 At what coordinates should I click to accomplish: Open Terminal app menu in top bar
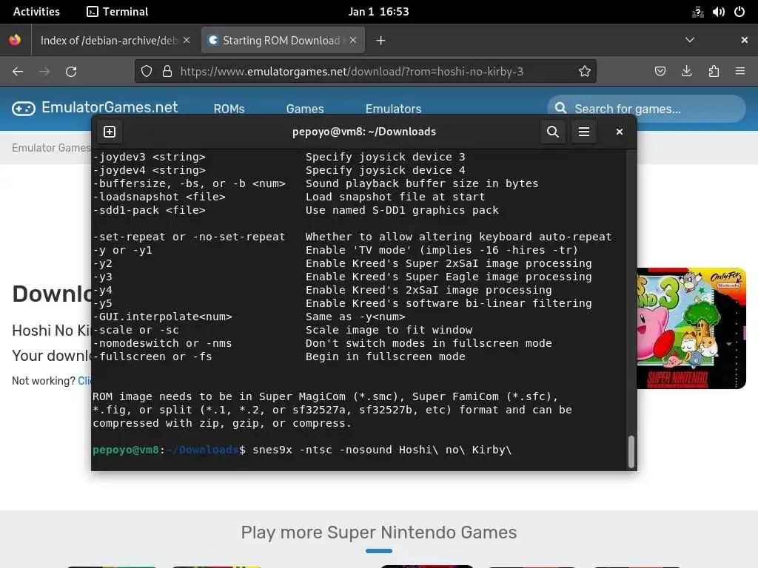(118, 12)
